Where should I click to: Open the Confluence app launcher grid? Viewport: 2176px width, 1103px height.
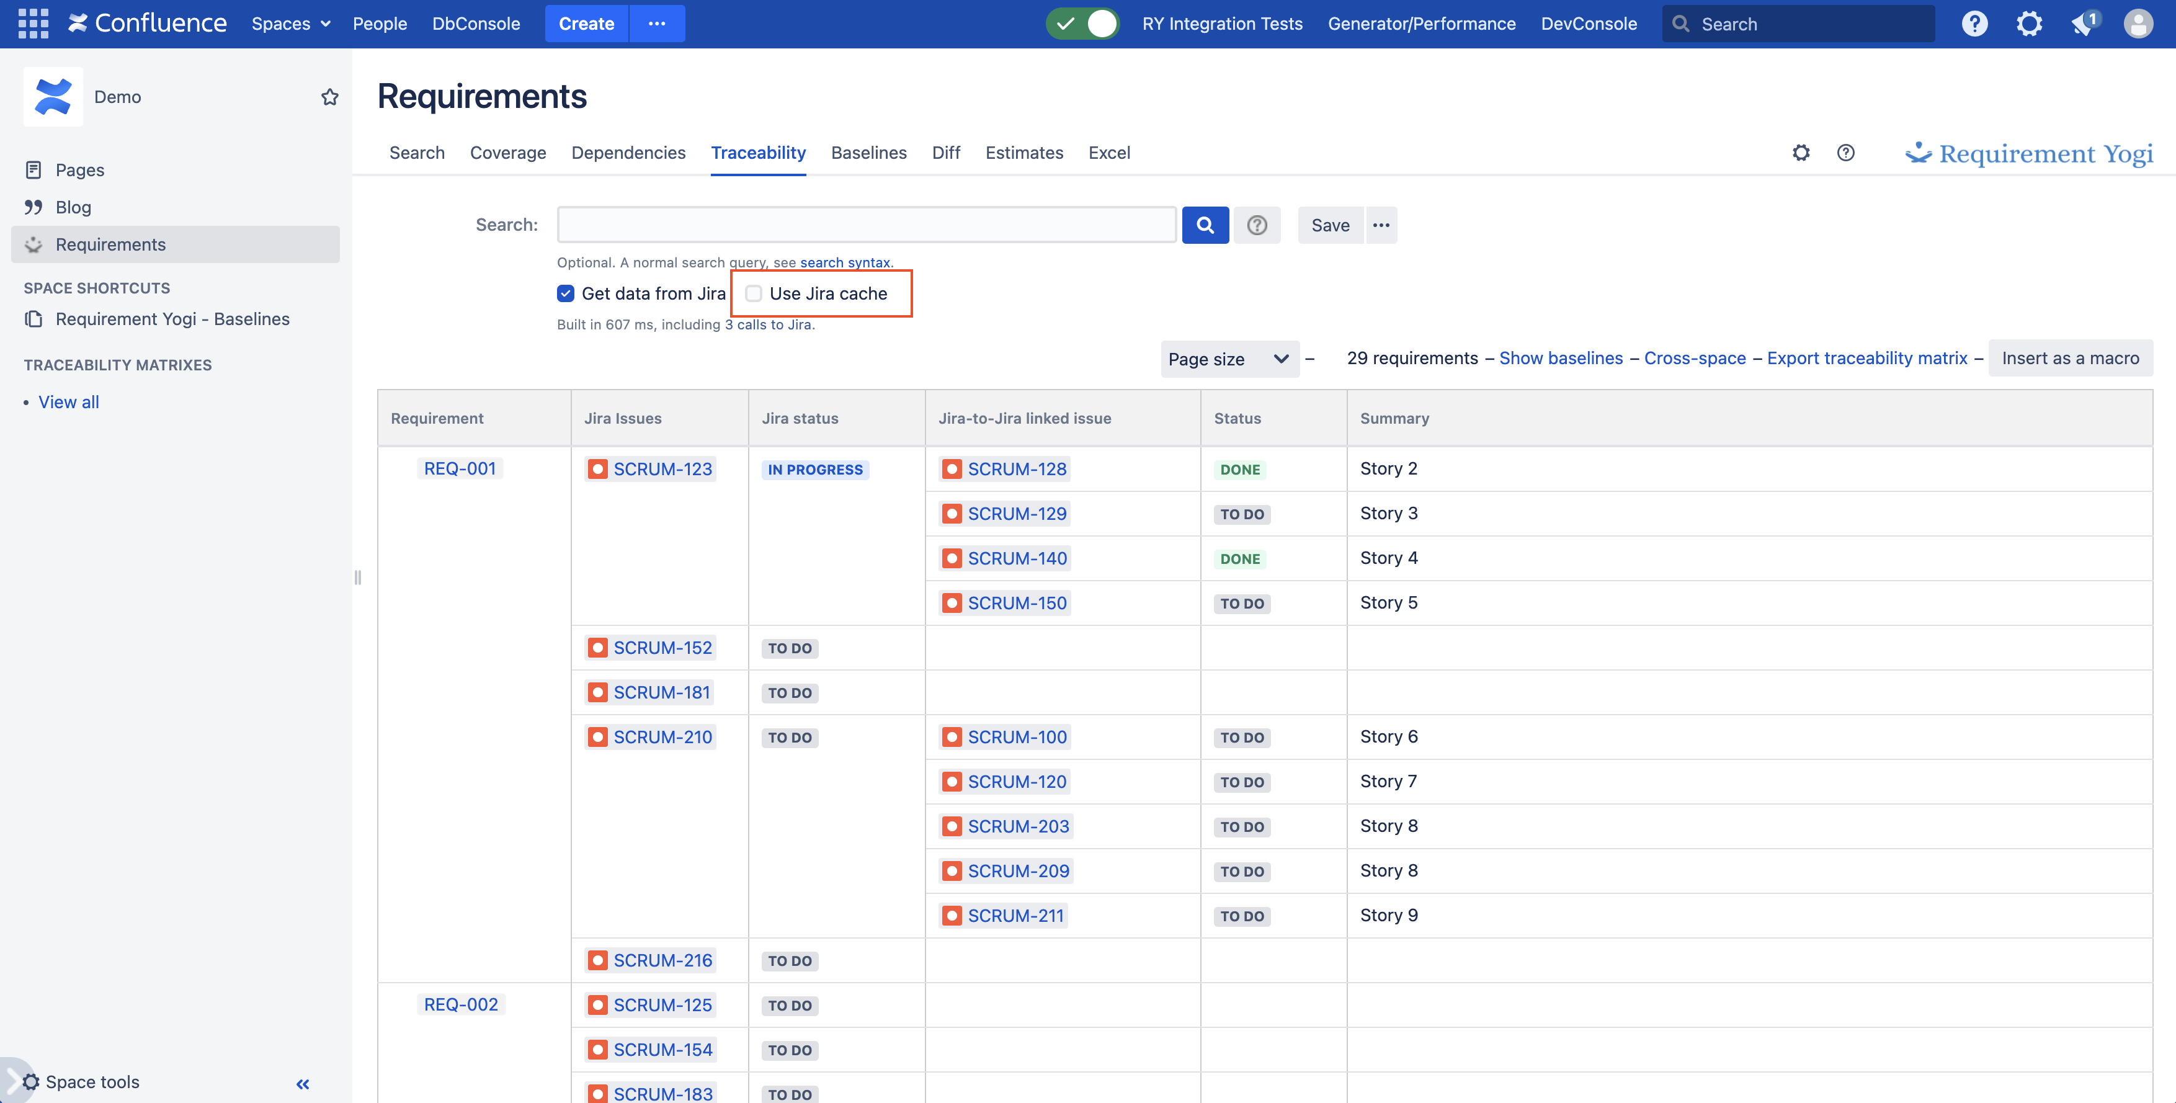(x=32, y=23)
